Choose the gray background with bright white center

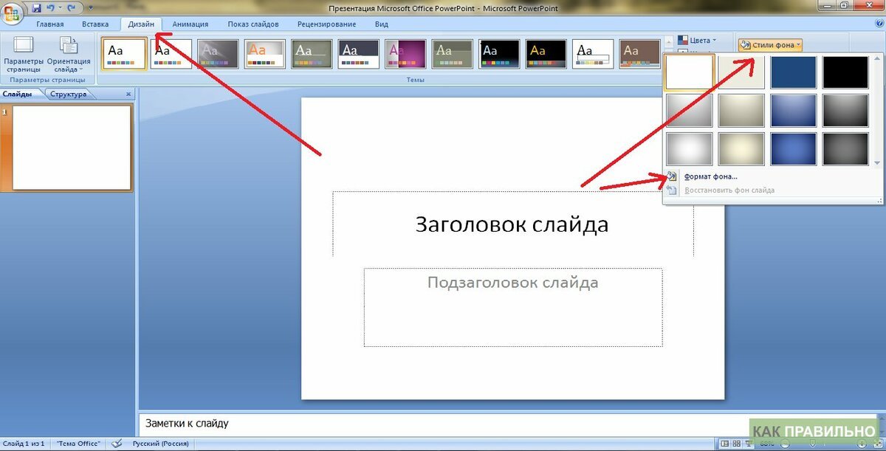(689, 149)
